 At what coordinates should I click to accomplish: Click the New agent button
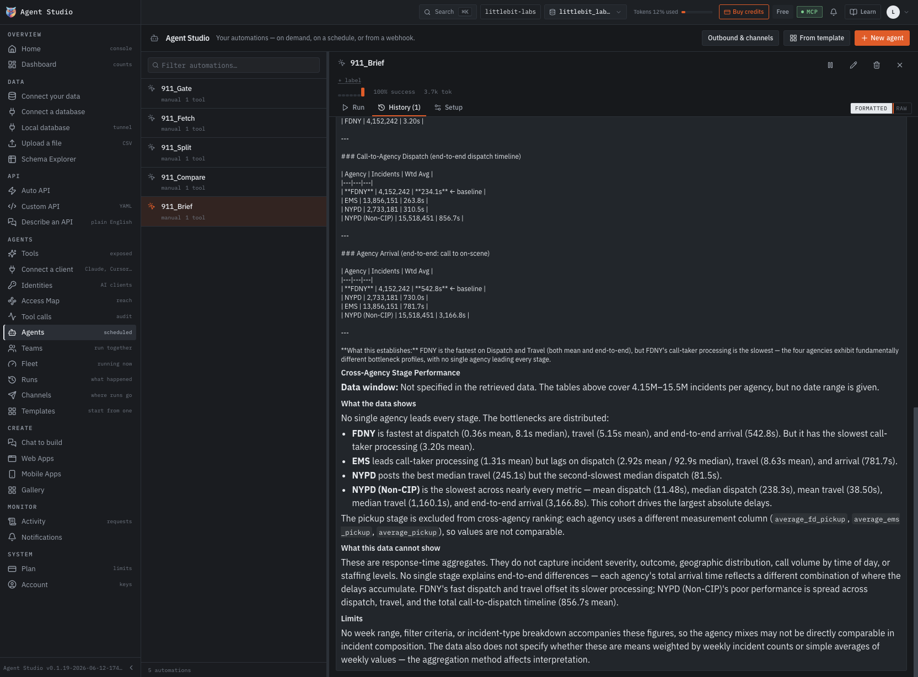[x=882, y=38]
